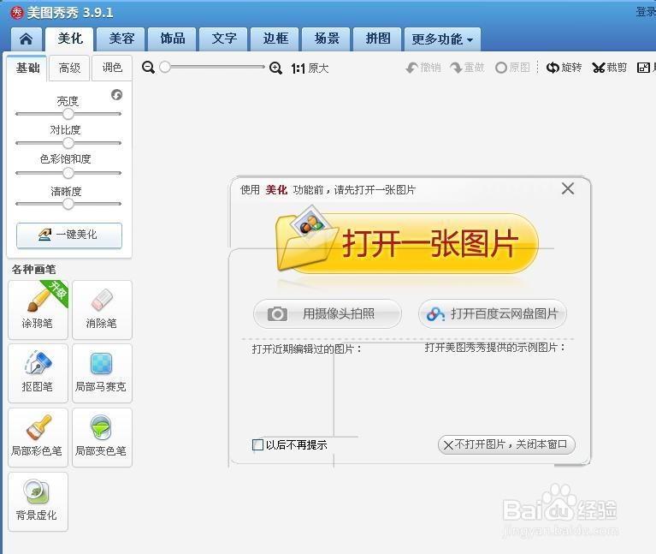The height and width of the screenshot is (554, 656).
Task: Click the 登录 login link
Action: (x=646, y=12)
